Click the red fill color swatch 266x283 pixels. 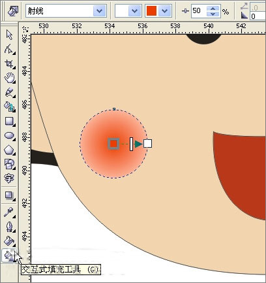(x=151, y=10)
